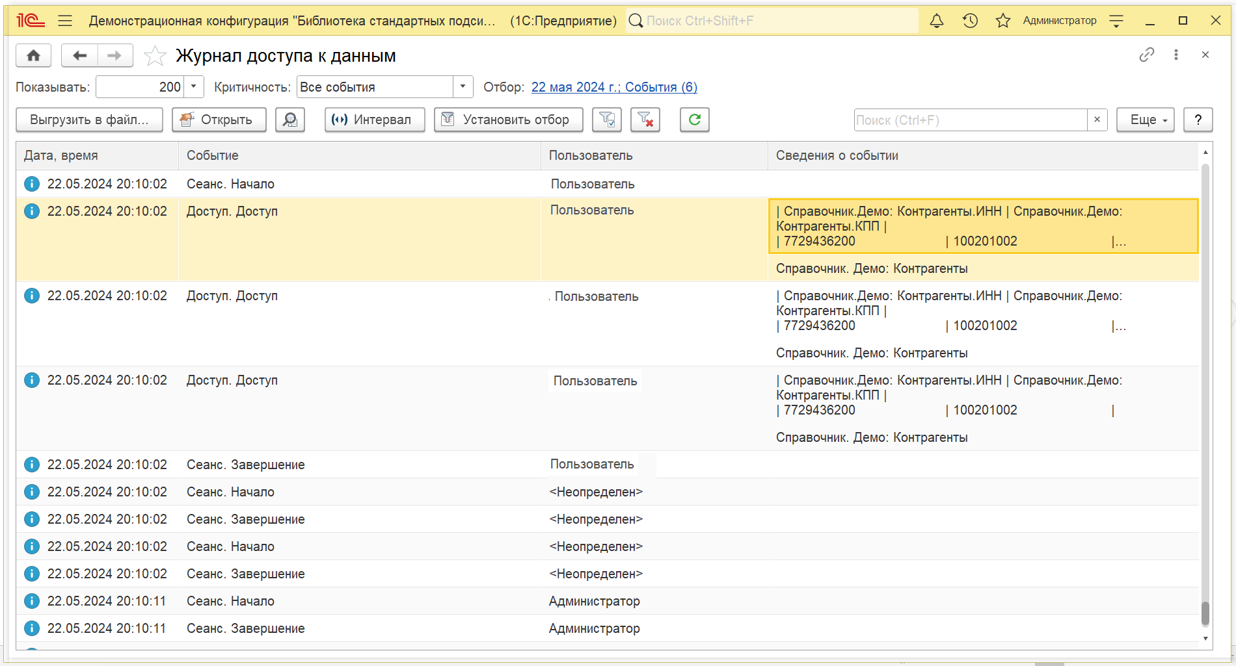
Task: Go to the home page
Action: pyautogui.click(x=33, y=55)
